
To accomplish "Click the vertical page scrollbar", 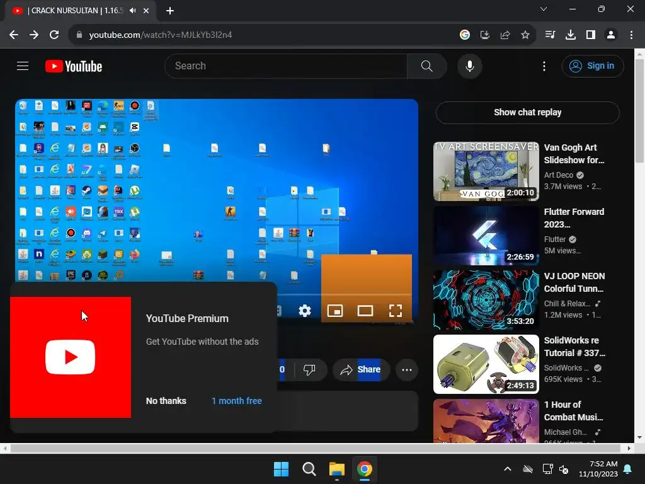I will tap(639, 111).
